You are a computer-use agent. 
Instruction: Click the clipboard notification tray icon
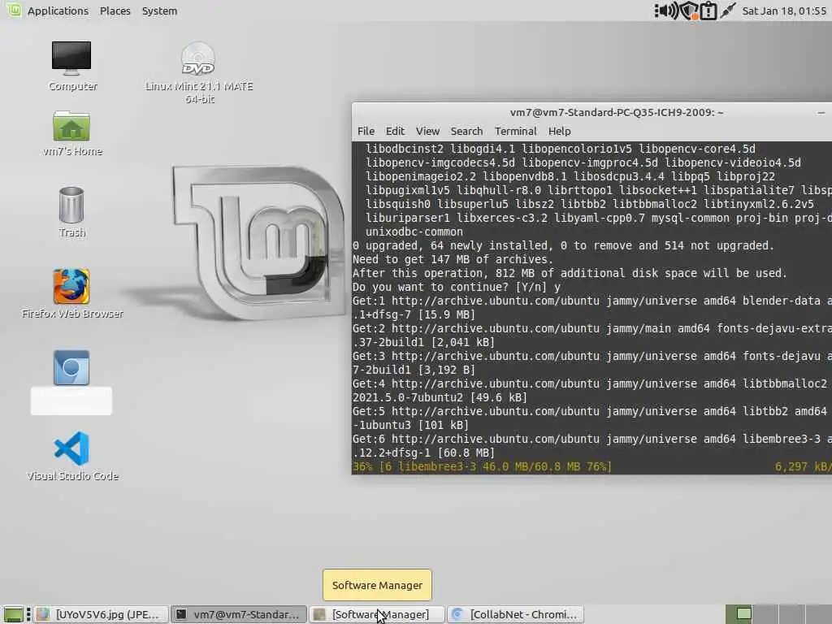708,11
